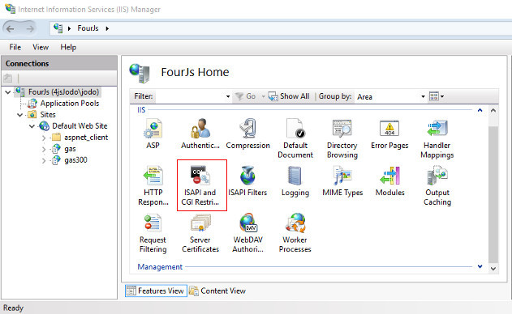Image resolution: width=512 pixels, height=314 pixels.
Task: Expand the aspnet_client folder node
Action: pos(44,138)
